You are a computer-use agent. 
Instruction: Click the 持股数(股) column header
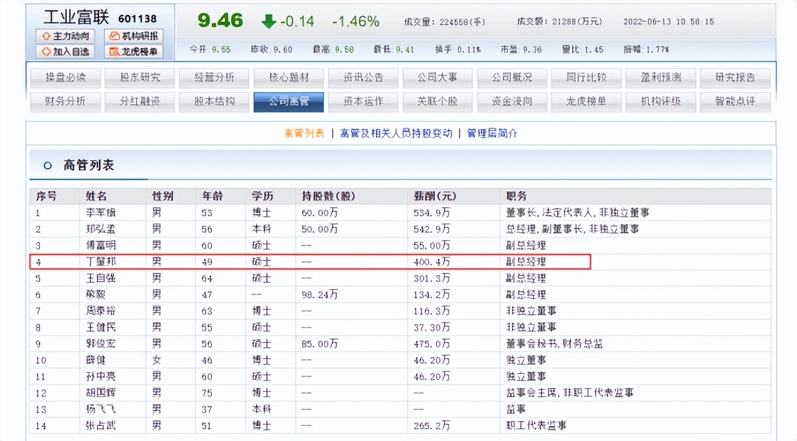328,196
